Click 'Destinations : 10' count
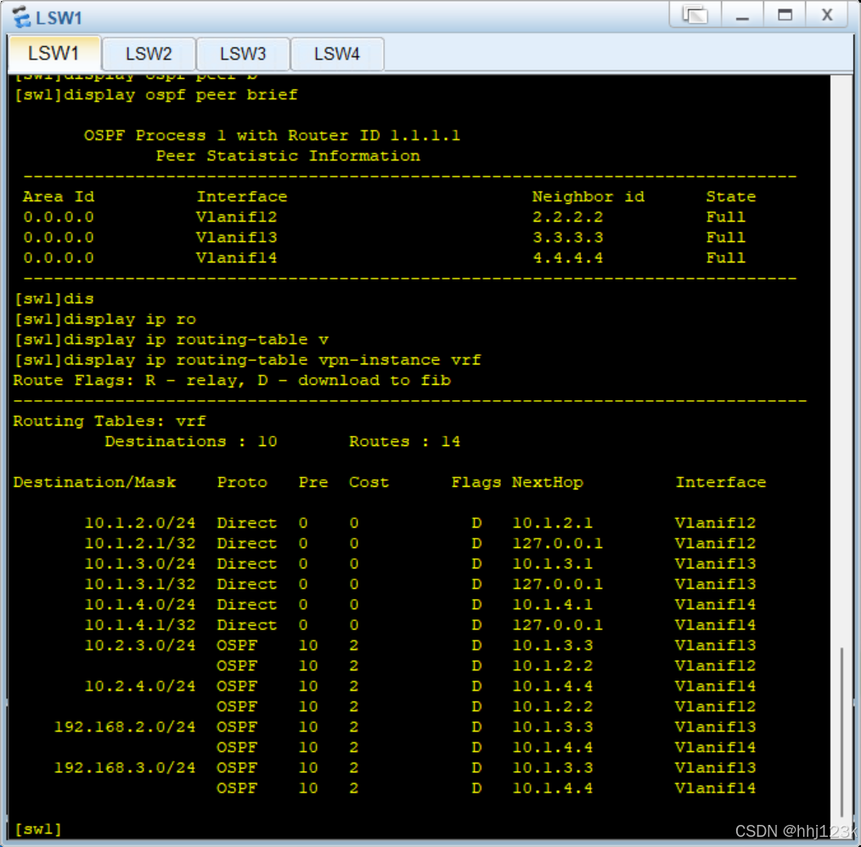The height and width of the screenshot is (847, 861). 191,441
